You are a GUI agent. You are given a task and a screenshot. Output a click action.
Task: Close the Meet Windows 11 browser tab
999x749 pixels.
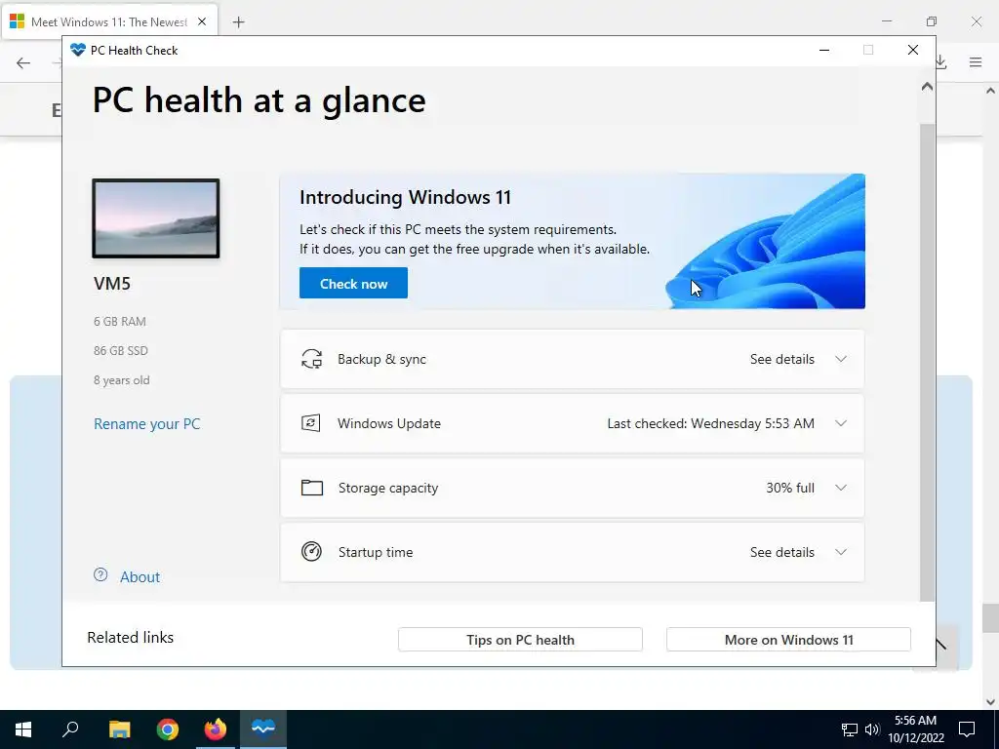click(x=202, y=21)
